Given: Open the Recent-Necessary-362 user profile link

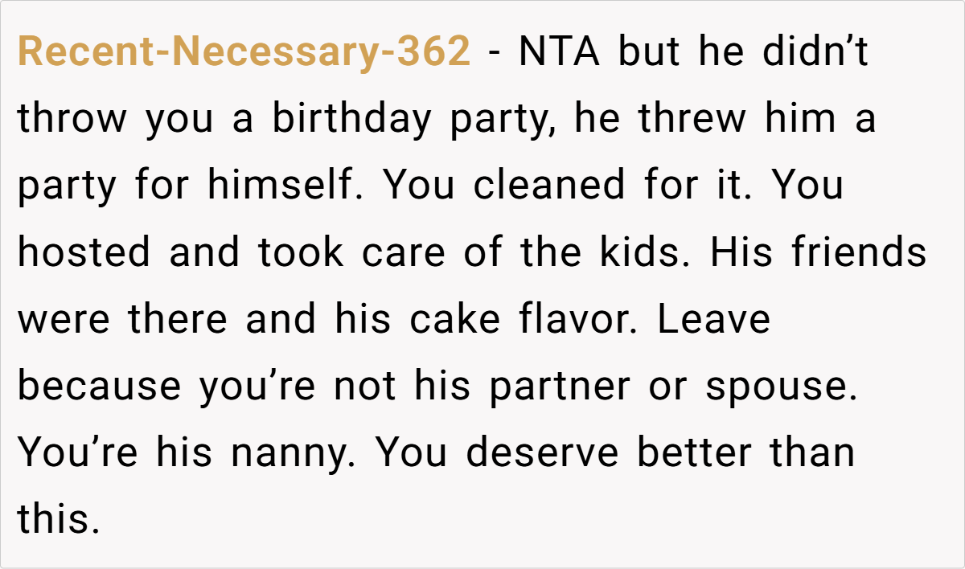Looking at the screenshot, I should click(244, 54).
